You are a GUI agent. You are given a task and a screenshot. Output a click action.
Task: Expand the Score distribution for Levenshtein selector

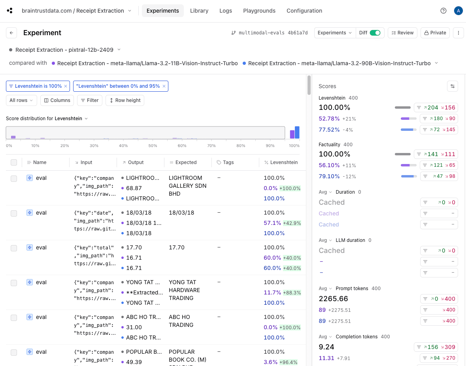tap(71, 119)
